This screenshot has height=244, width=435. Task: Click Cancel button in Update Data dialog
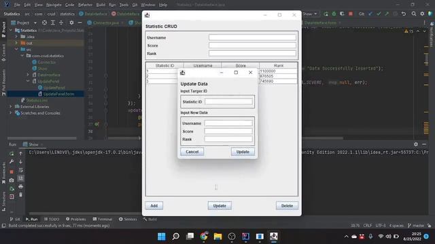[x=192, y=152]
